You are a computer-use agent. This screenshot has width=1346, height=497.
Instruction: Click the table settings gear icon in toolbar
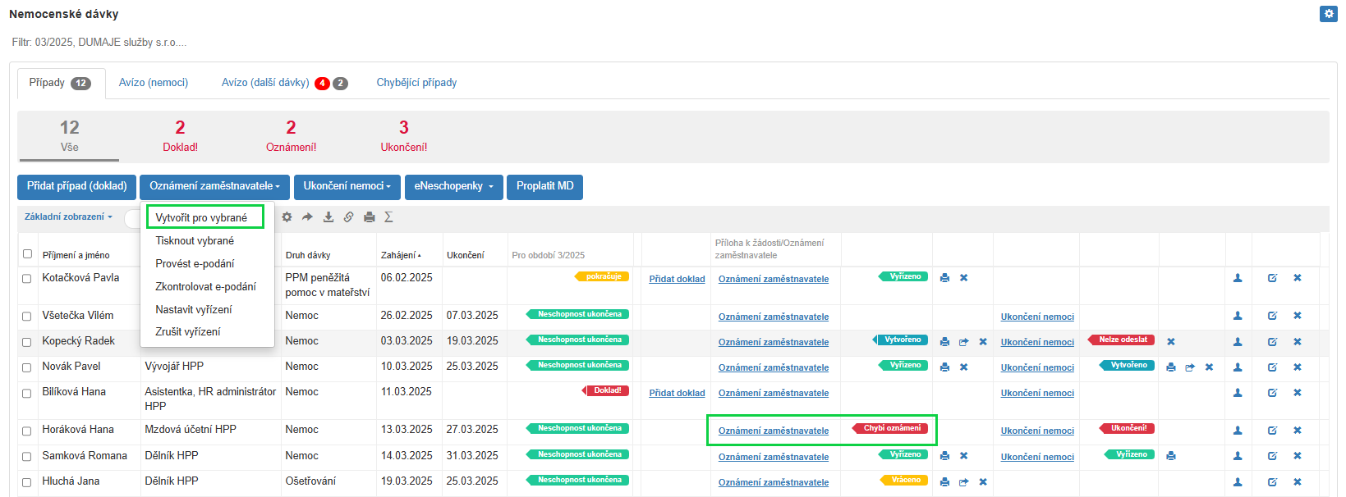point(287,217)
